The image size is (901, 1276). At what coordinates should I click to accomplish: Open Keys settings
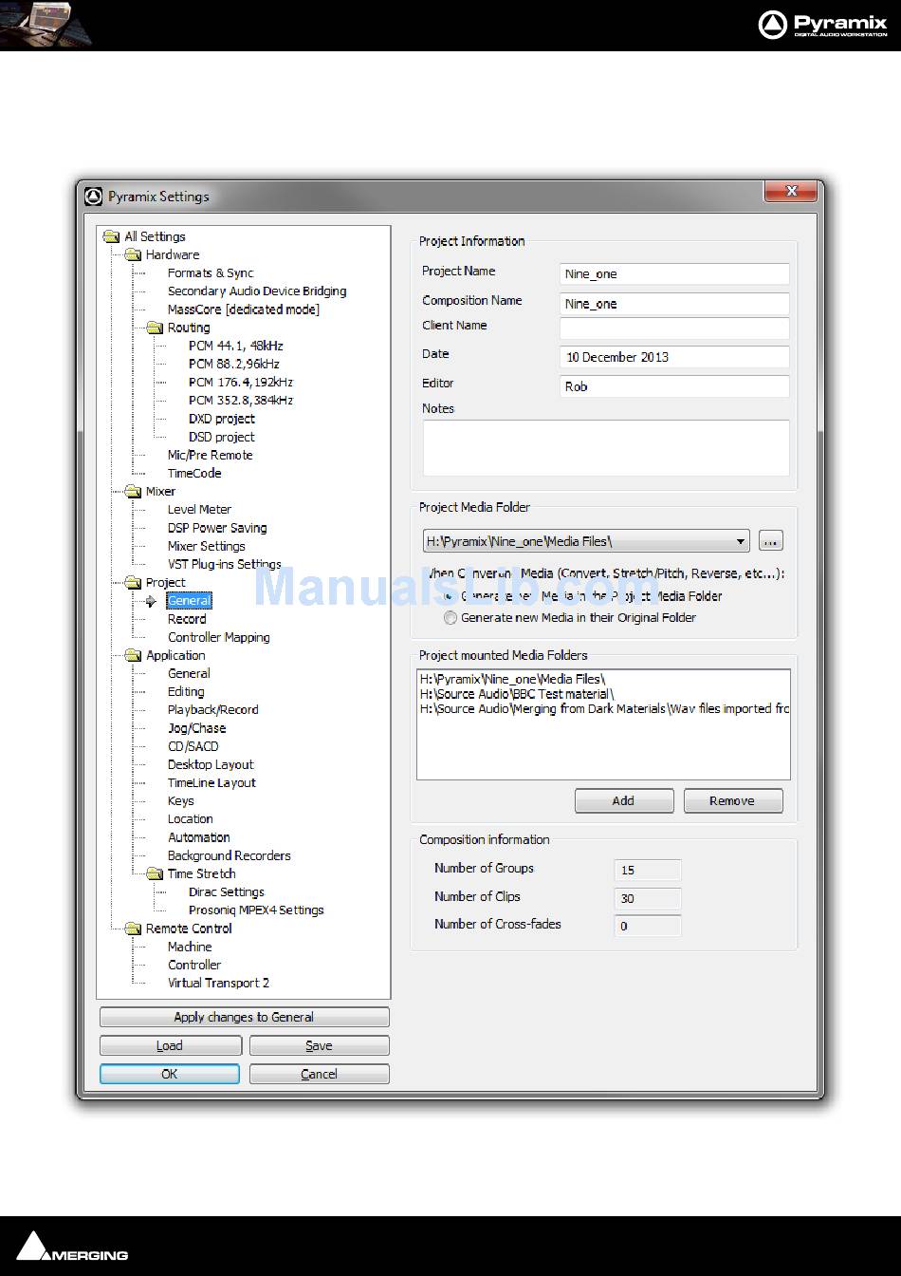point(181,801)
